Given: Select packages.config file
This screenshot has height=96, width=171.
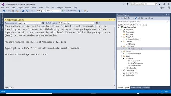Looking at the screenshot, I should (x=132, y=73).
